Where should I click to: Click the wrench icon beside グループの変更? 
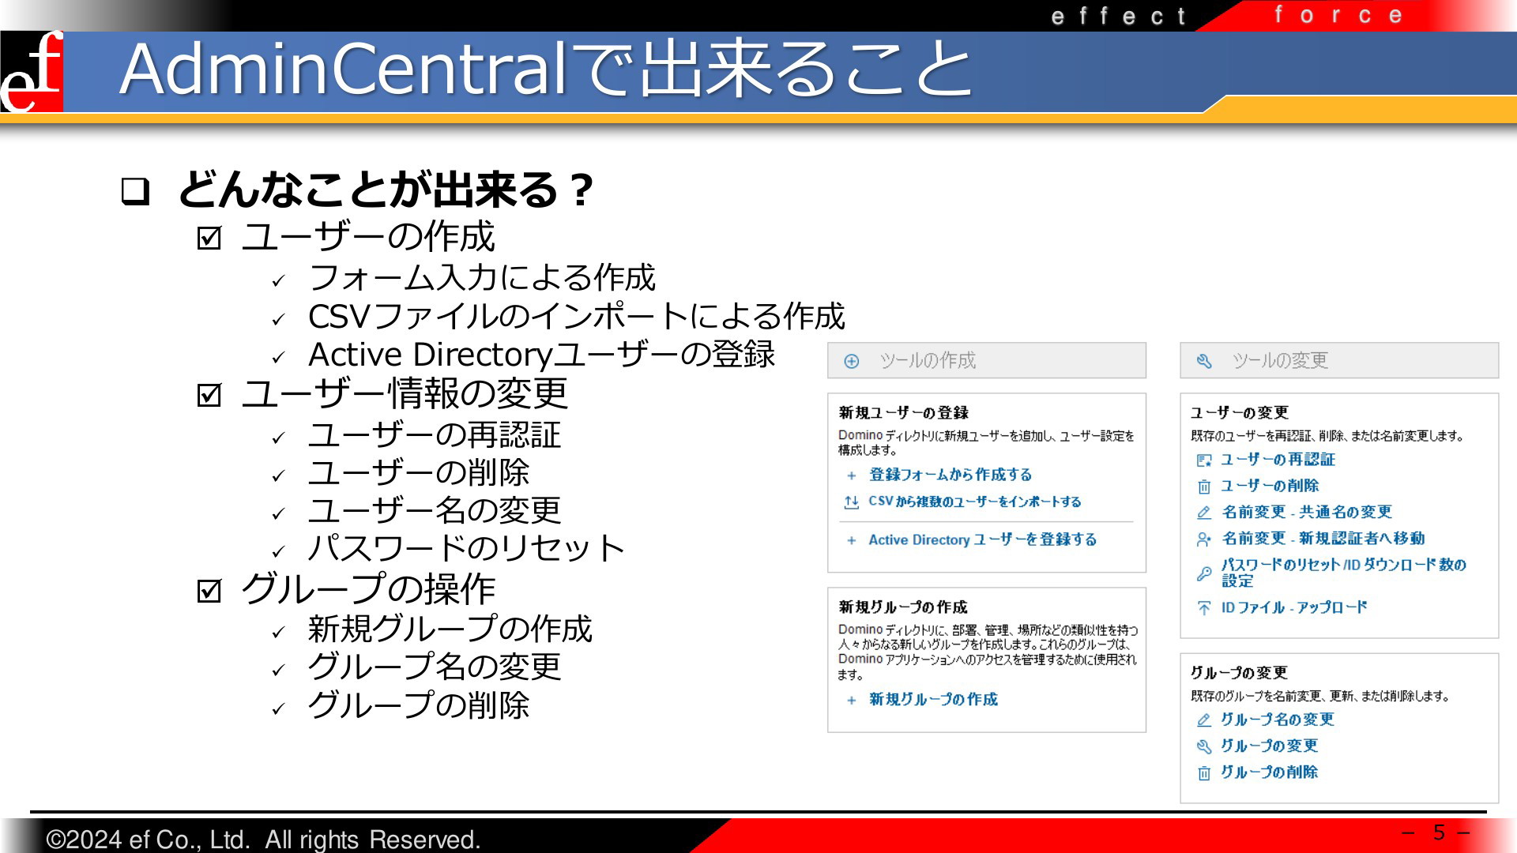tap(1203, 746)
